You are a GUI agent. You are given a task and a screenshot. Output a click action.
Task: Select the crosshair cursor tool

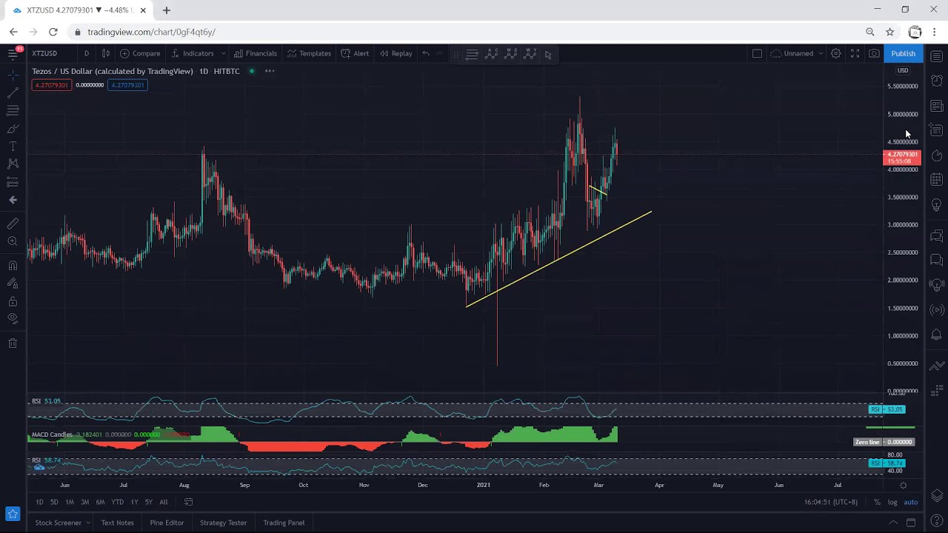point(13,76)
